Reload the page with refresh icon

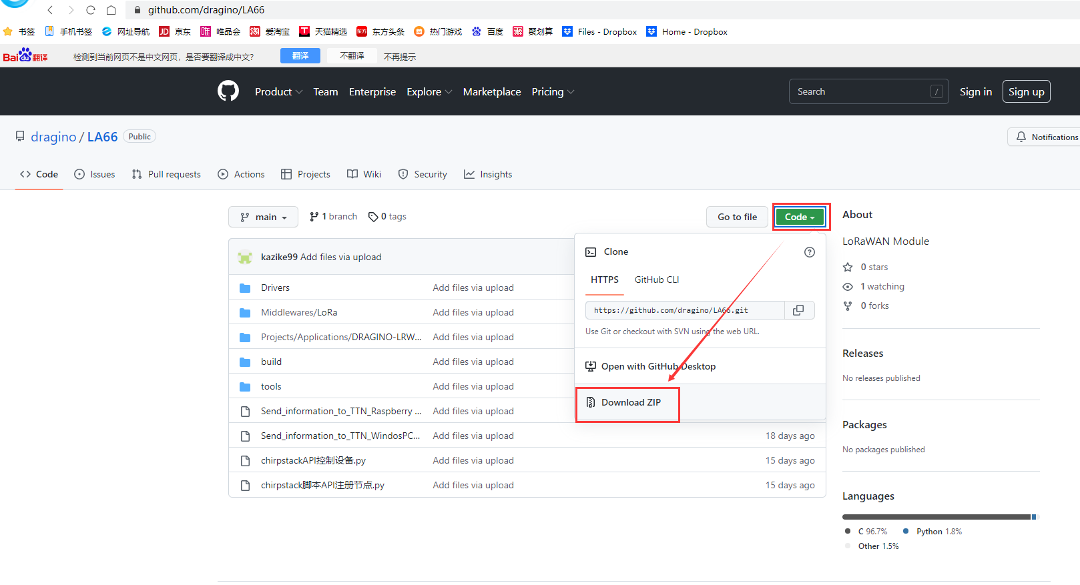[x=91, y=10]
